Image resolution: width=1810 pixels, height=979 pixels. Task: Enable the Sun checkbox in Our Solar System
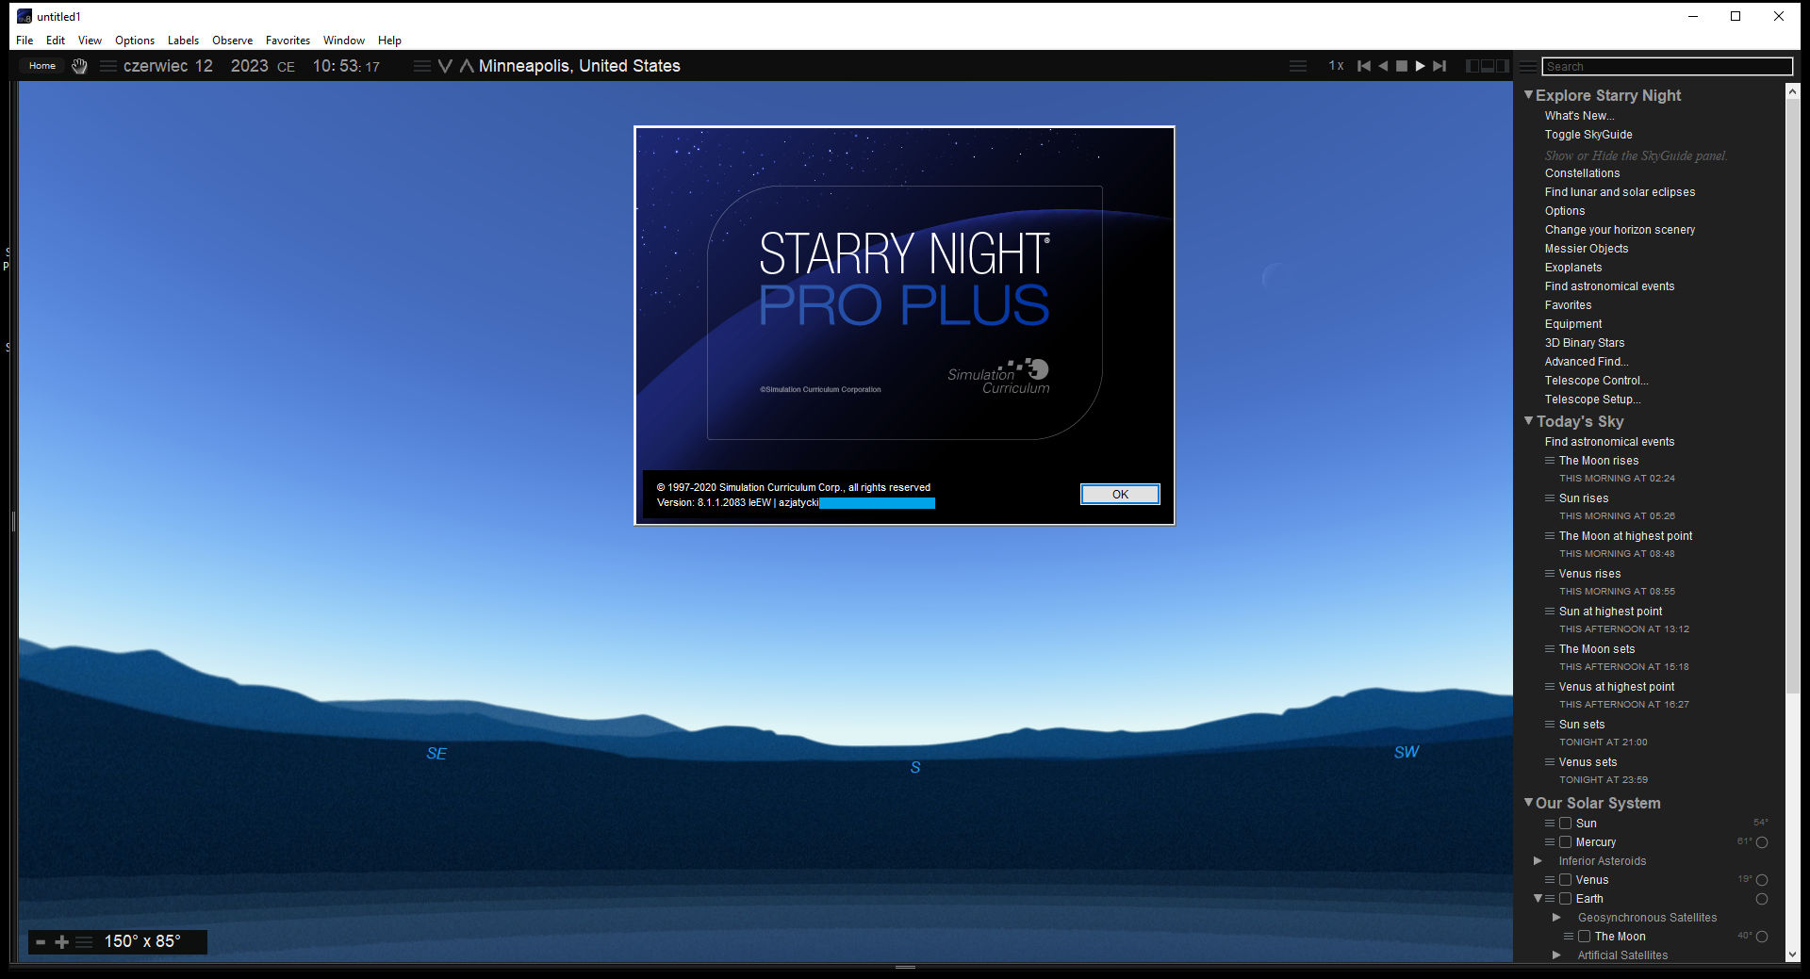tap(1567, 823)
